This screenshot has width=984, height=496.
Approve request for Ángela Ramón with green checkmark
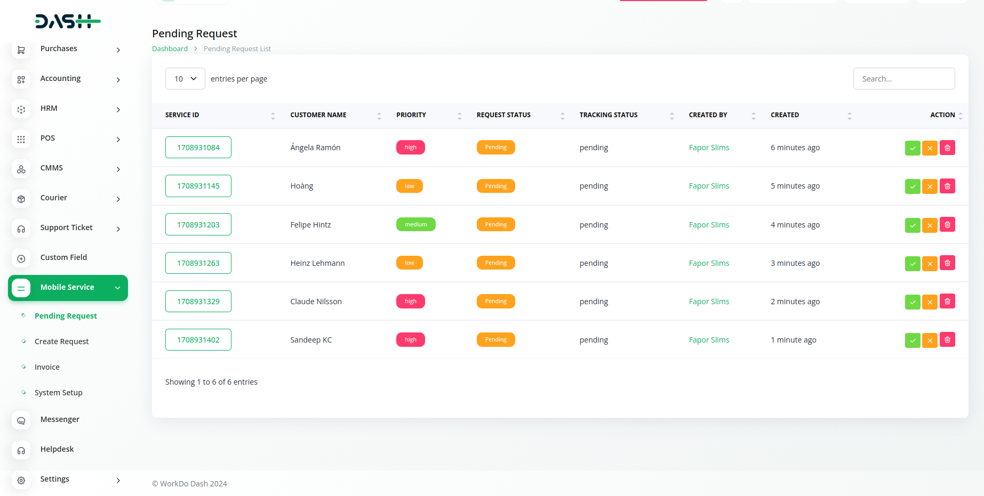point(913,148)
